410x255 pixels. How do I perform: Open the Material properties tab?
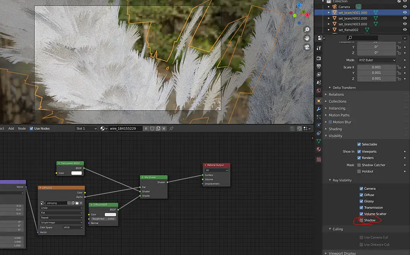pos(319,149)
